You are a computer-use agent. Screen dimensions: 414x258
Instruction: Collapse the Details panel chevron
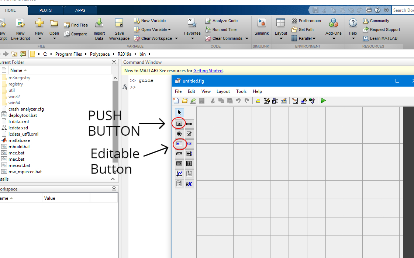click(113, 179)
